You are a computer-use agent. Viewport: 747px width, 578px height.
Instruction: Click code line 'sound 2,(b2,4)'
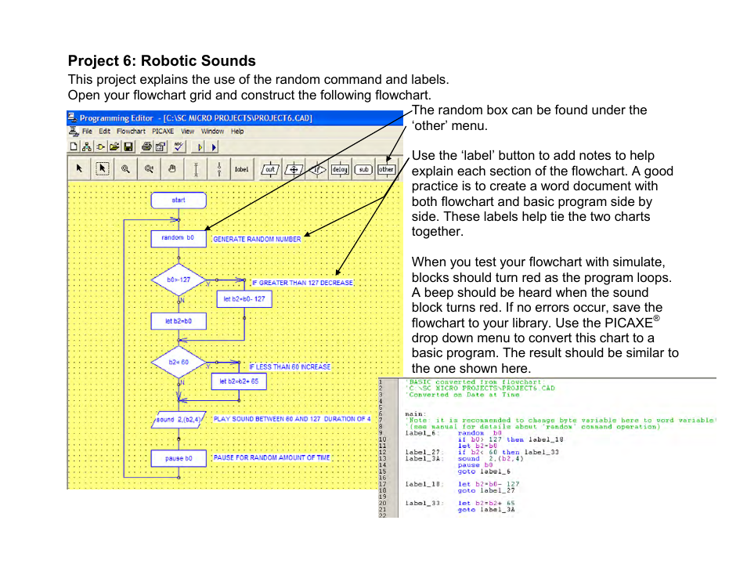pyautogui.click(x=491, y=459)
